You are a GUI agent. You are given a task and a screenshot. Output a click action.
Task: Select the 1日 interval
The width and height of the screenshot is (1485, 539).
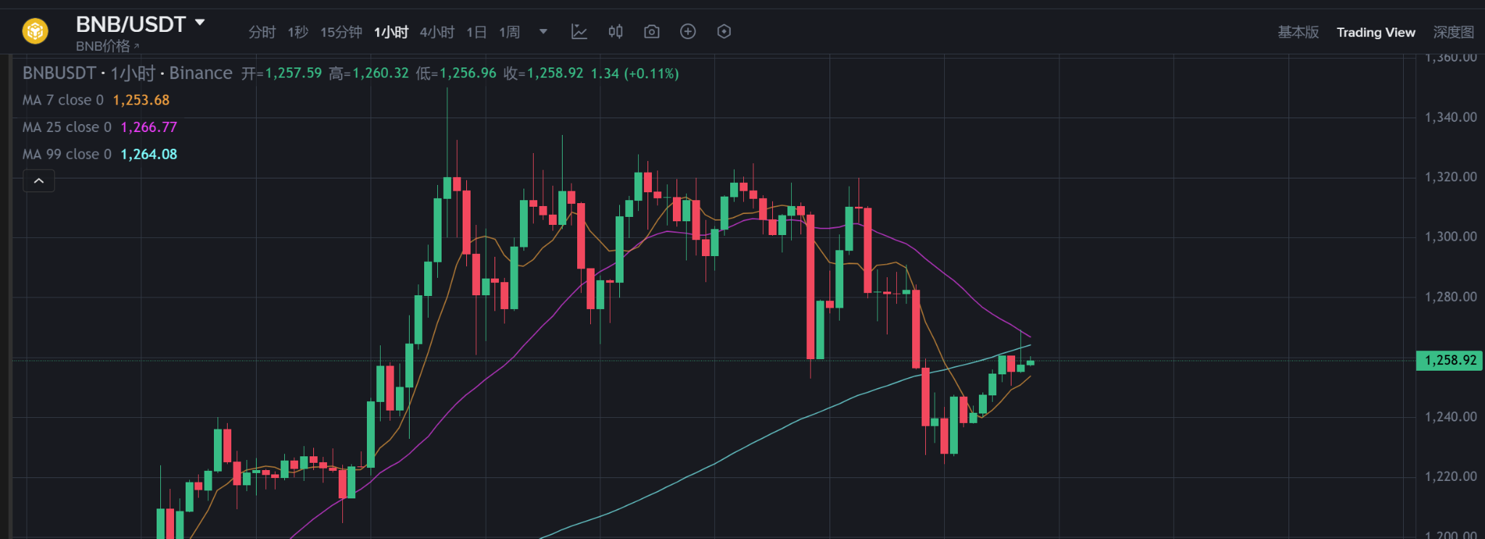click(x=476, y=32)
